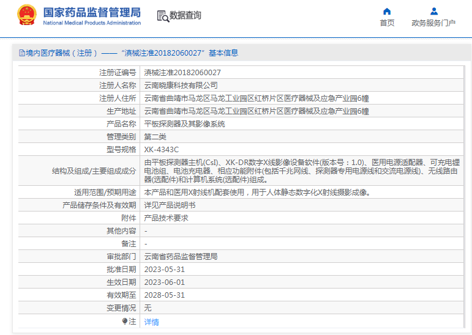Click the 政务服务门户 user icon

434,12
